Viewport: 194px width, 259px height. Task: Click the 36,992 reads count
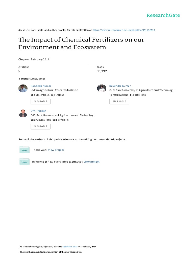[102, 71]
